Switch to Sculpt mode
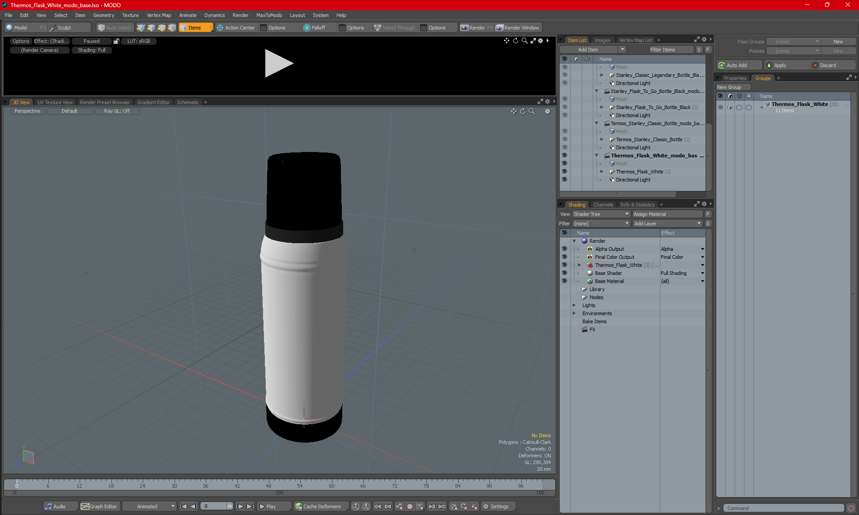 [69, 28]
